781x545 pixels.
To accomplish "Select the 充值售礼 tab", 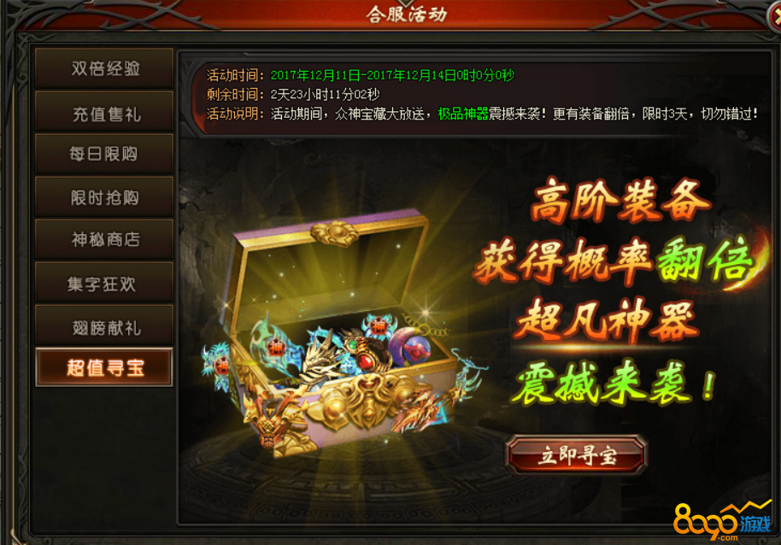I will click(x=104, y=112).
